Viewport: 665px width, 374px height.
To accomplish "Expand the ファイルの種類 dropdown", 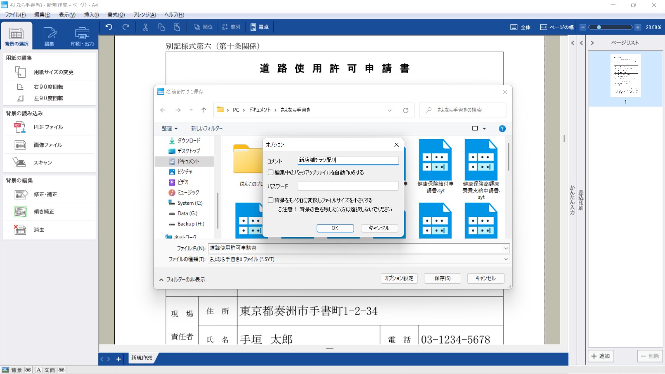I will coord(506,259).
